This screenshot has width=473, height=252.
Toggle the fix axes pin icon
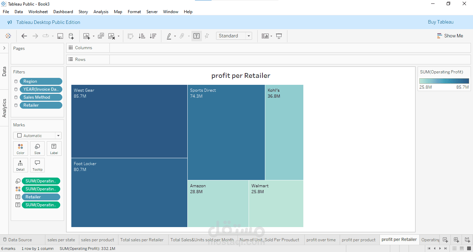pos(207,36)
